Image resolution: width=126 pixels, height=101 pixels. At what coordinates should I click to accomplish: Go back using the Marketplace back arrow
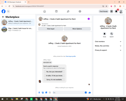[3, 17]
